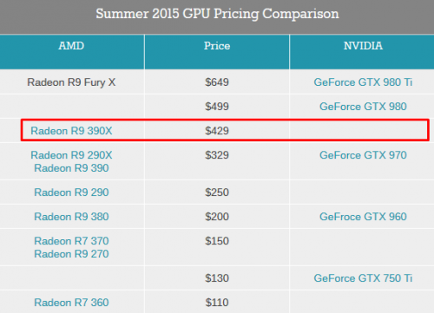Viewport: 434px width, 313px height.
Task: Open the GeForce GTX 980 link
Action: (x=363, y=107)
